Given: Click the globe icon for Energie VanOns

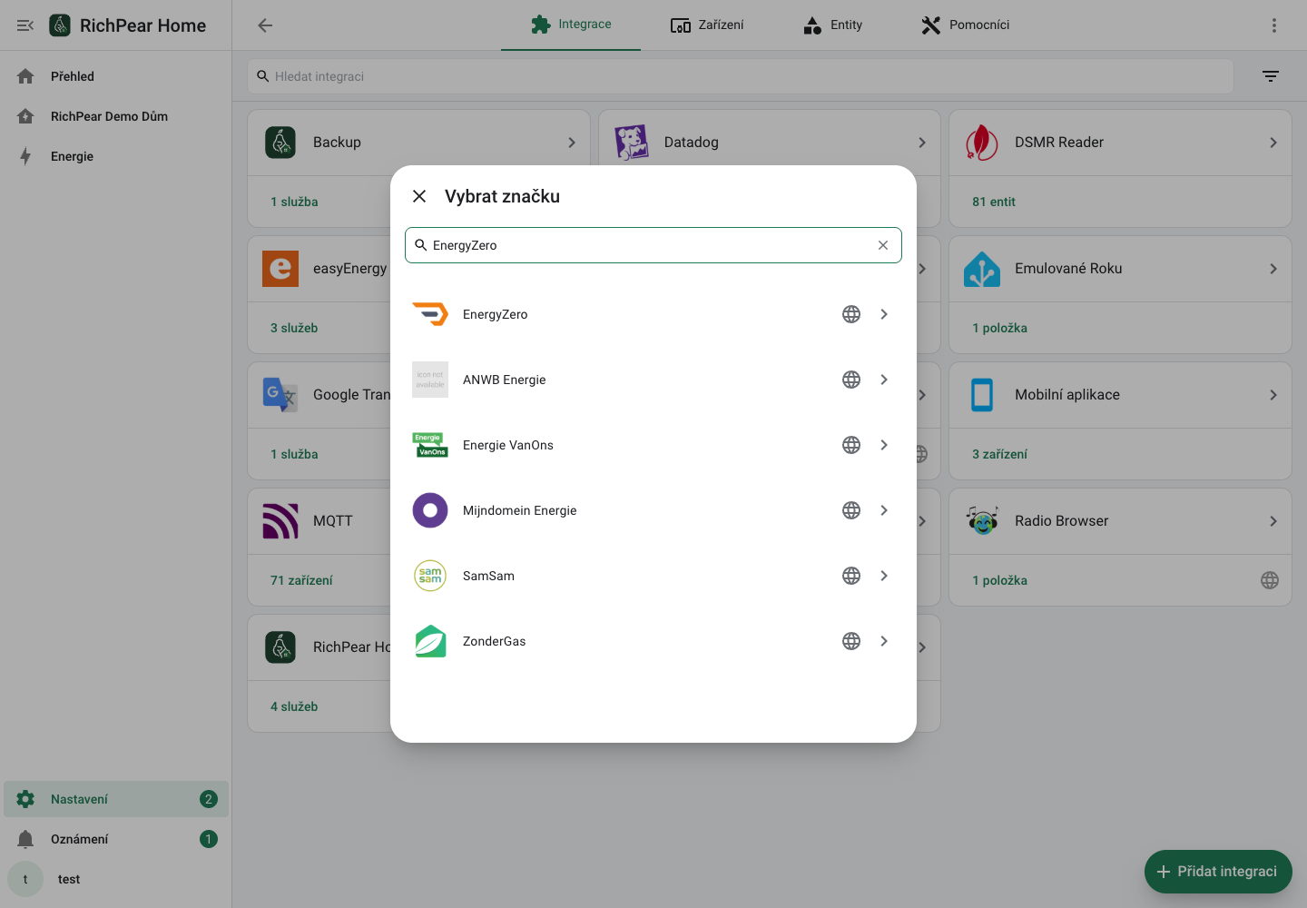Looking at the screenshot, I should (x=851, y=445).
